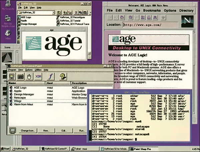Select Applix row in Control Panel list
Image resolution: width=200 pixels, height=152 pixels.
pyautogui.click(x=48, y=91)
